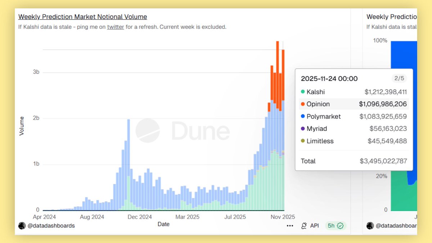The height and width of the screenshot is (243, 432).
Task: Click the Dec 2024 x-axis label
Action: [140, 217]
